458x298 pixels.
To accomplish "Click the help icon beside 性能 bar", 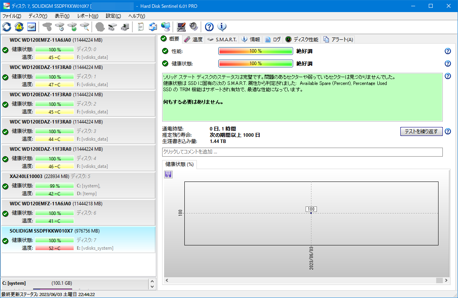I will (x=447, y=51).
